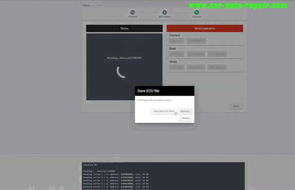
Task: Click the console scroll-up arrow
Action: [x=246, y=163]
